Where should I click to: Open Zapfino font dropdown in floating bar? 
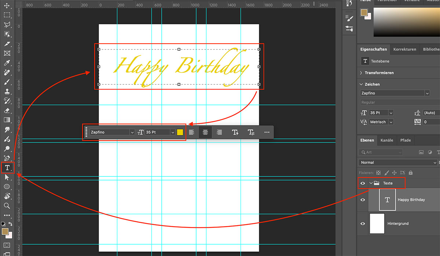[132, 132]
